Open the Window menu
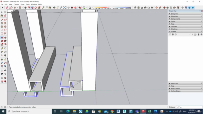The width and height of the screenshot is (203, 114). (x=34, y=4)
